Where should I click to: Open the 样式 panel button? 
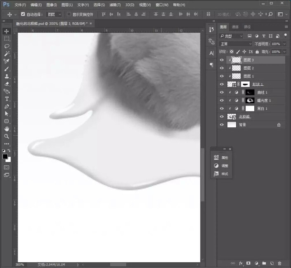point(221,174)
